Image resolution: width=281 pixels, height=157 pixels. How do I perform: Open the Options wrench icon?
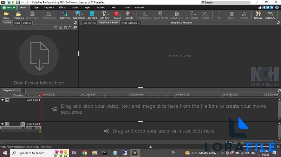coord(258,14)
